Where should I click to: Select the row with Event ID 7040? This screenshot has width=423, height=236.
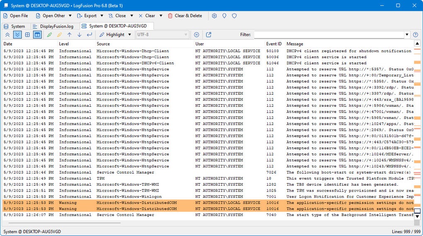click(208, 215)
